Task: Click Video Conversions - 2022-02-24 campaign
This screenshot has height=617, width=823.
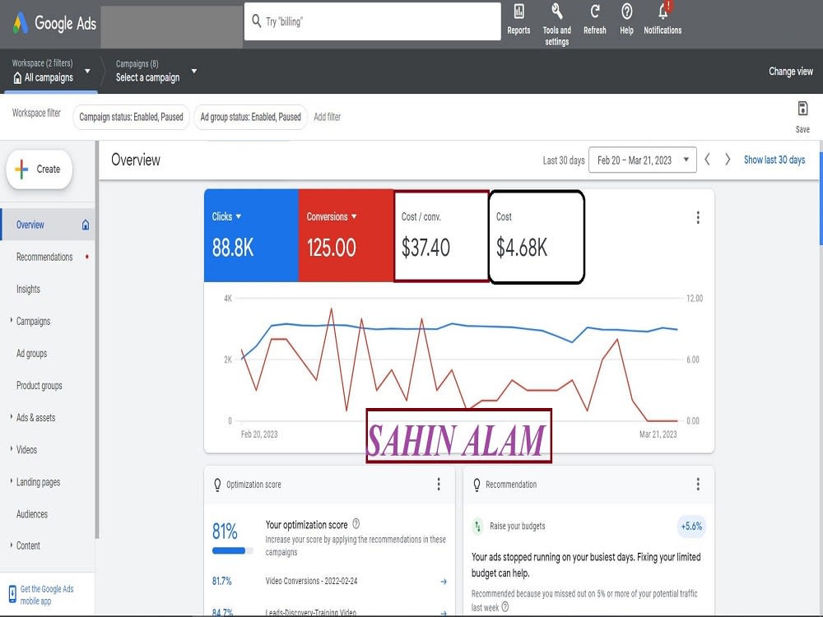Action: tap(311, 581)
